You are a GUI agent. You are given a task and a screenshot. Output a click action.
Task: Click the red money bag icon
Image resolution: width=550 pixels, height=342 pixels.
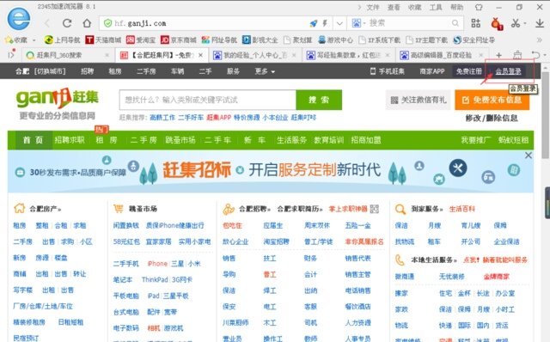(497, 24)
